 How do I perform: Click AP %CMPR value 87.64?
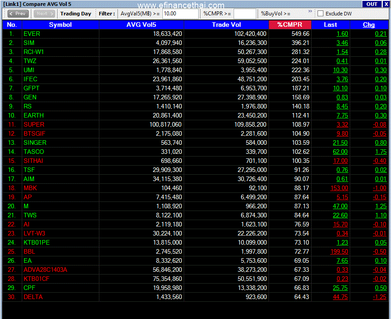point(302,197)
